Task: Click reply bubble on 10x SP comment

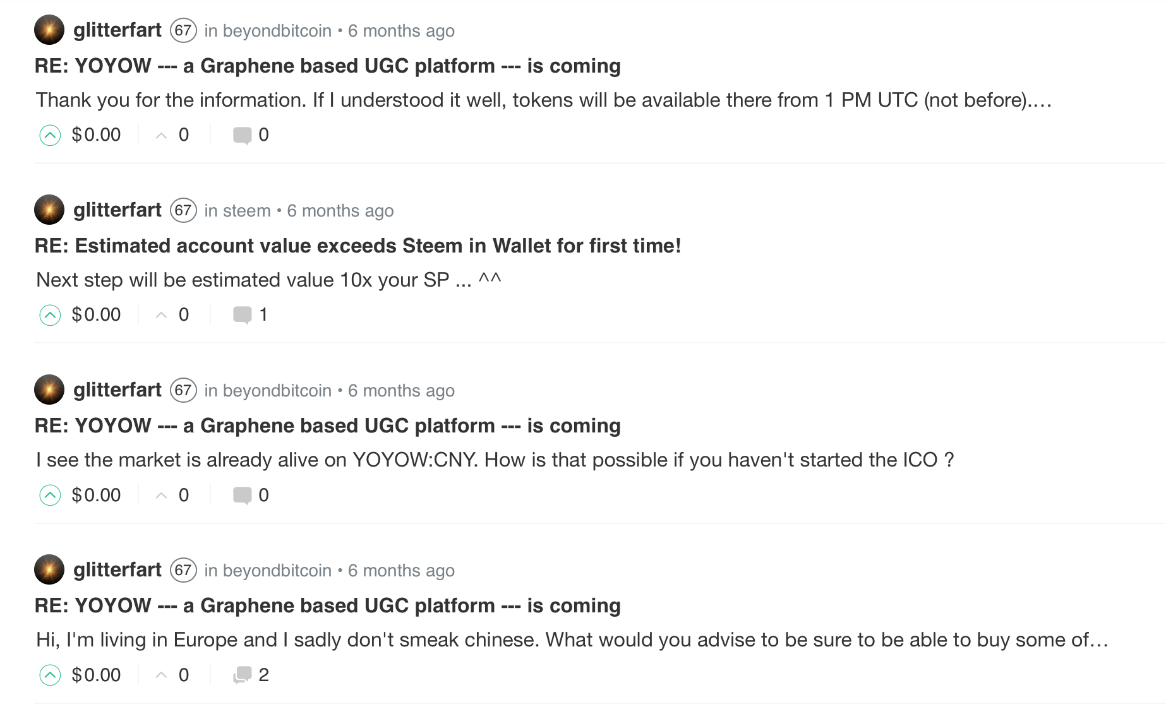Action: [242, 315]
